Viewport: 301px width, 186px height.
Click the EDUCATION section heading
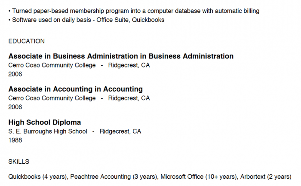[27, 41]
